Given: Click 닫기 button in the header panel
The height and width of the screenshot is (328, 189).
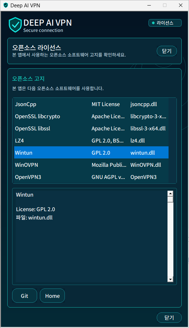Looking at the screenshot, I should click(167, 51).
